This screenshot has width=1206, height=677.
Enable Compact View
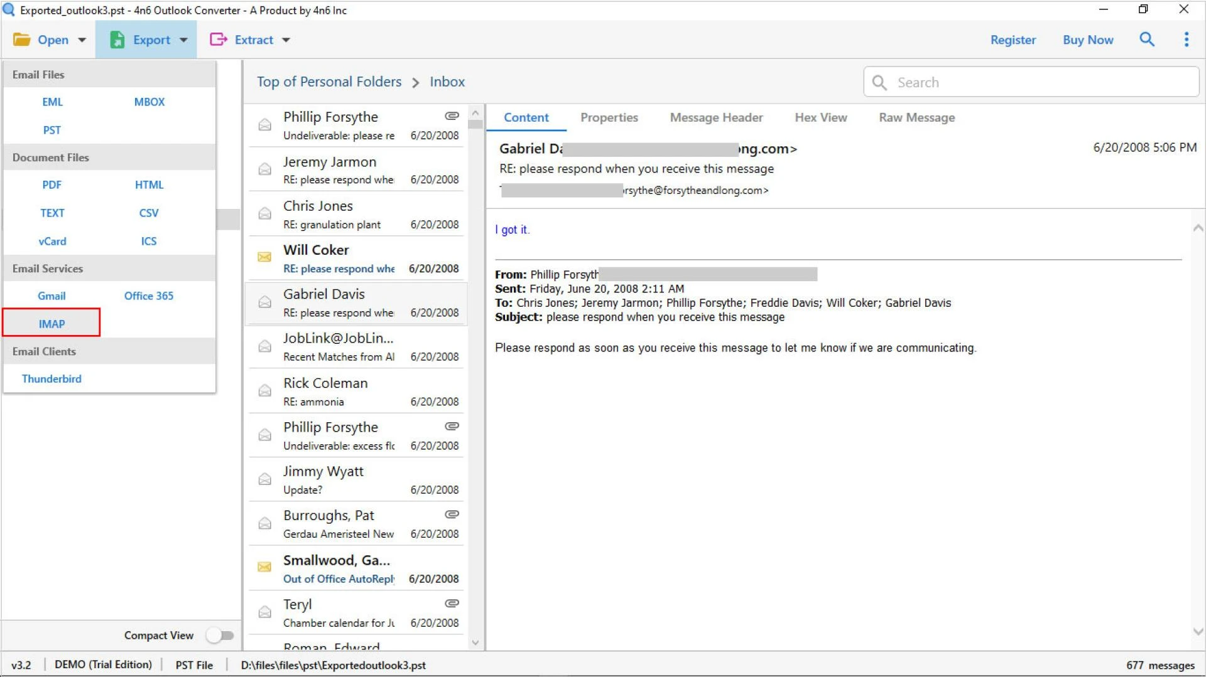tap(220, 635)
